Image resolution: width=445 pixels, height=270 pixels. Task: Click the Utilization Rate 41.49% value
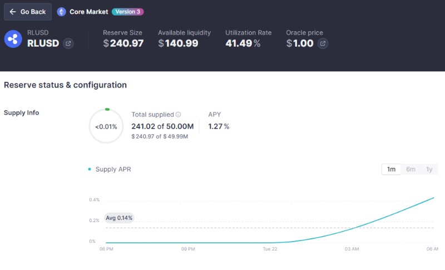pyautogui.click(x=243, y=43)
